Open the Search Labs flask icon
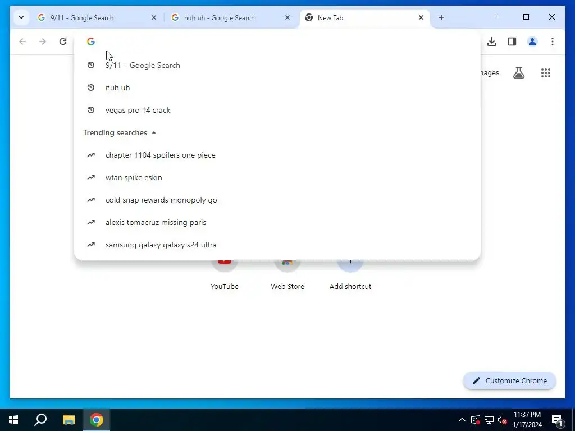 pos(518,73)
